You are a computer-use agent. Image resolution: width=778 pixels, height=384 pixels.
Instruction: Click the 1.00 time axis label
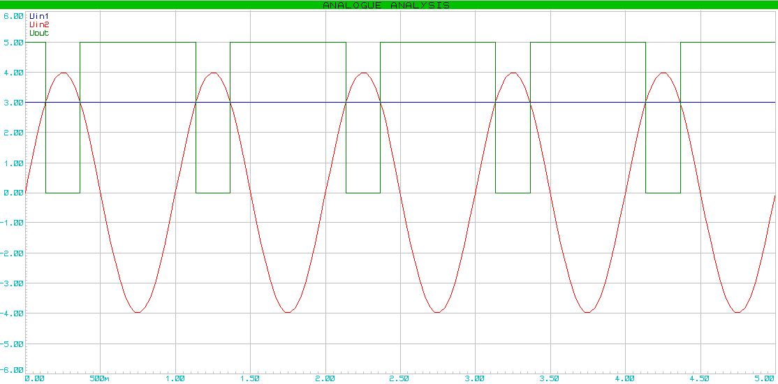[x=176, y=378]
